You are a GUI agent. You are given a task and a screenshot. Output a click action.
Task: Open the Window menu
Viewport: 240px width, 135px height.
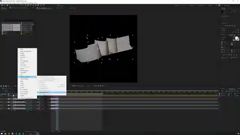(x=31, y=3)
